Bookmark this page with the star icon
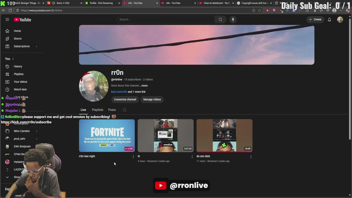The height and width of the screenshot is (198, 352). pyautogui.click(x=260, y=10)
